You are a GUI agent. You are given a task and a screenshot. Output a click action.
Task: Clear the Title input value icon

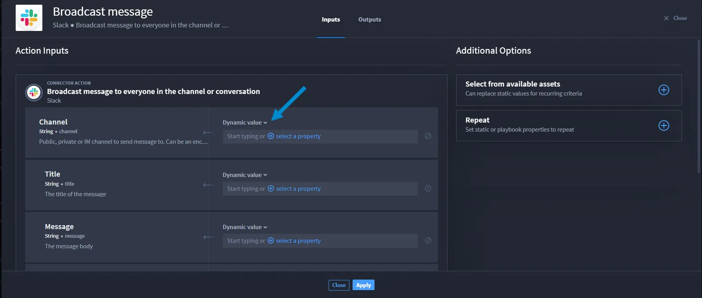[428, 188]
